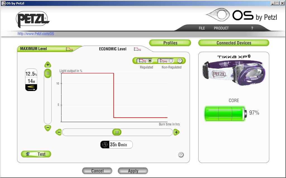Click the curve icon on the ECONOMIC Level tab
286x178 pixels.
(x=137, y=49)
